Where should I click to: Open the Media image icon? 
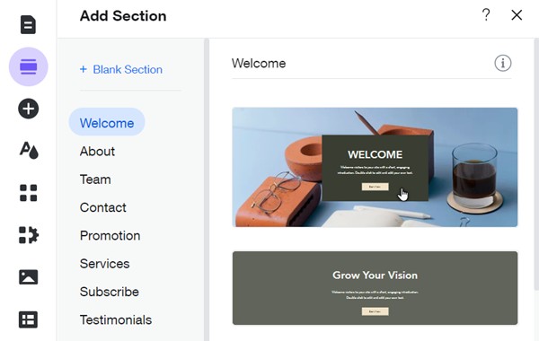[28, 277]
